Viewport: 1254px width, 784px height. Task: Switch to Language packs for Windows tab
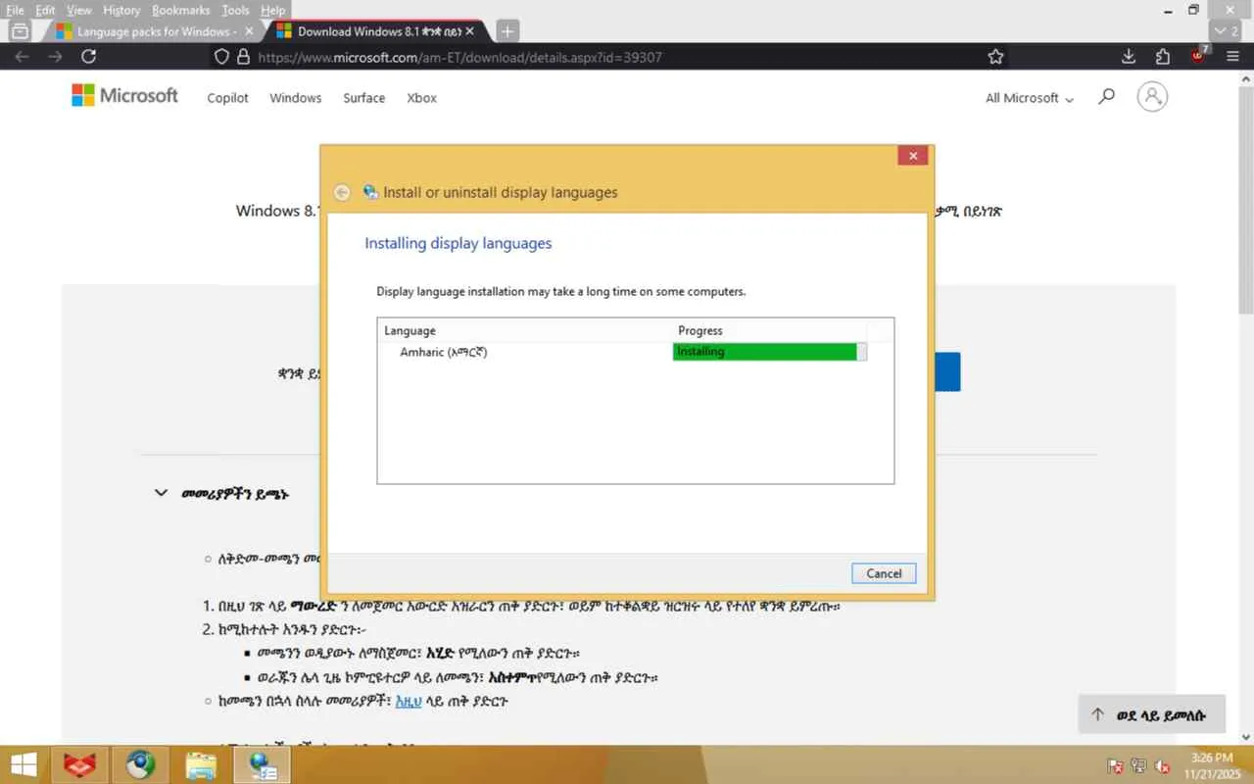(x=154, y=31)
